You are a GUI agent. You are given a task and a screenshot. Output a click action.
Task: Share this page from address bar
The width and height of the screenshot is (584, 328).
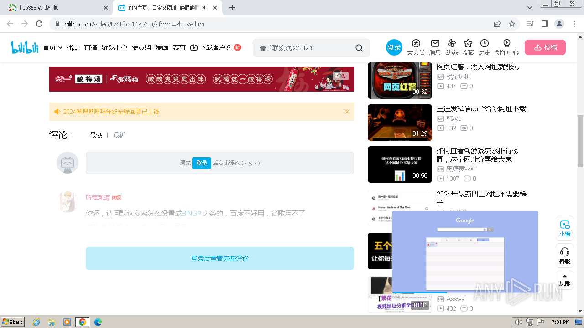pos(497,24)
